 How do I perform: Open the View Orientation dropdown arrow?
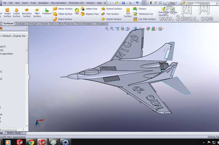pos(131,29)
